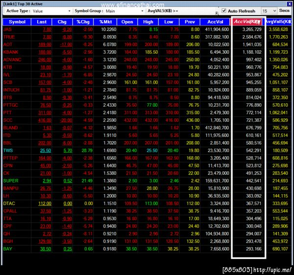
Task: Select the PTTEP symbol
Action: point(10,158)
